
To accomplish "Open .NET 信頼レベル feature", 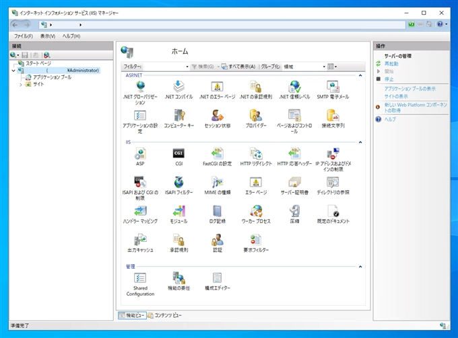I will [294, 90].
